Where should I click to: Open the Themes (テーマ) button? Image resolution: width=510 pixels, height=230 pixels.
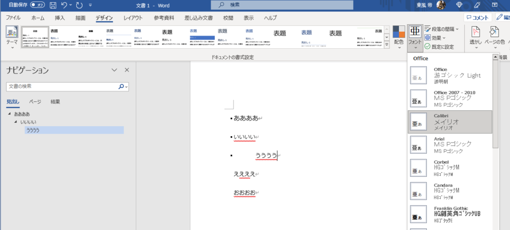coord(11,36)
